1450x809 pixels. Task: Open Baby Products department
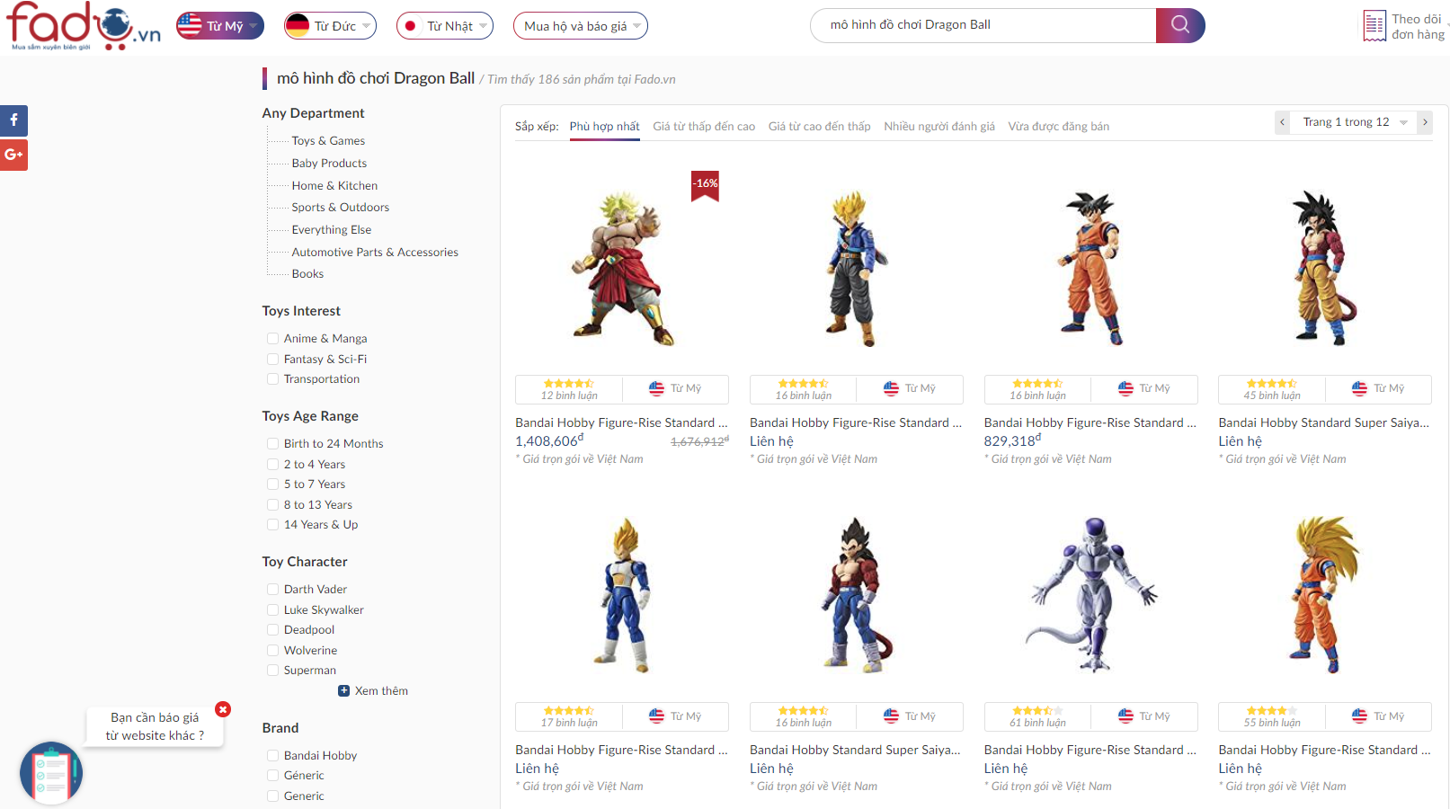pyautogui.click(x=329, y=164)
